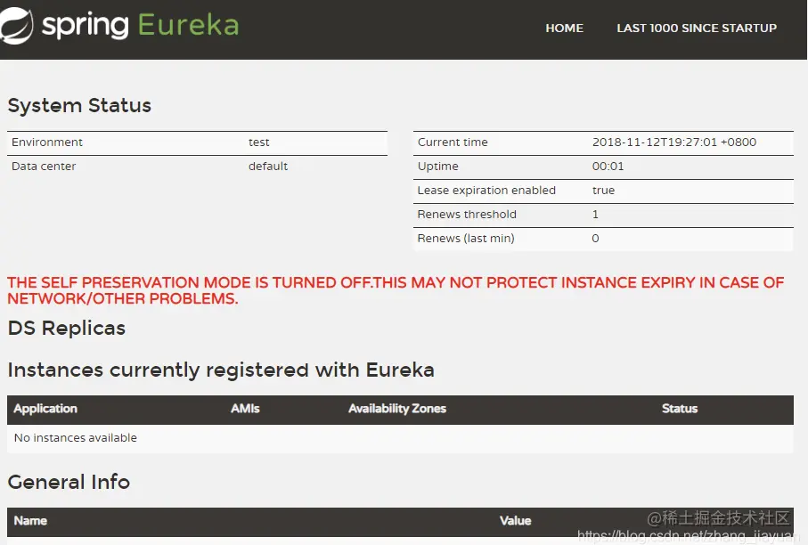808x545 pixels.
Task: Select the uptime value 00:01
Action: (608, 167)
